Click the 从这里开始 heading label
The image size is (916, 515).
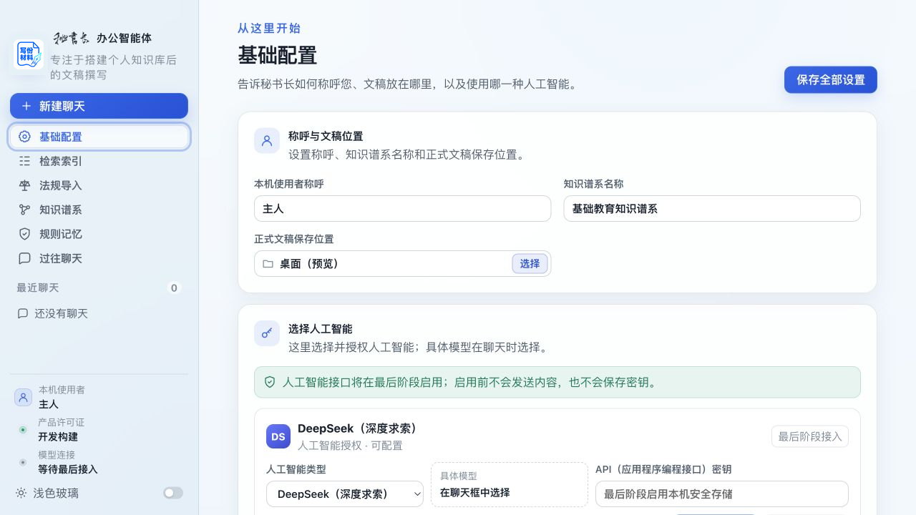pos(269,29)
